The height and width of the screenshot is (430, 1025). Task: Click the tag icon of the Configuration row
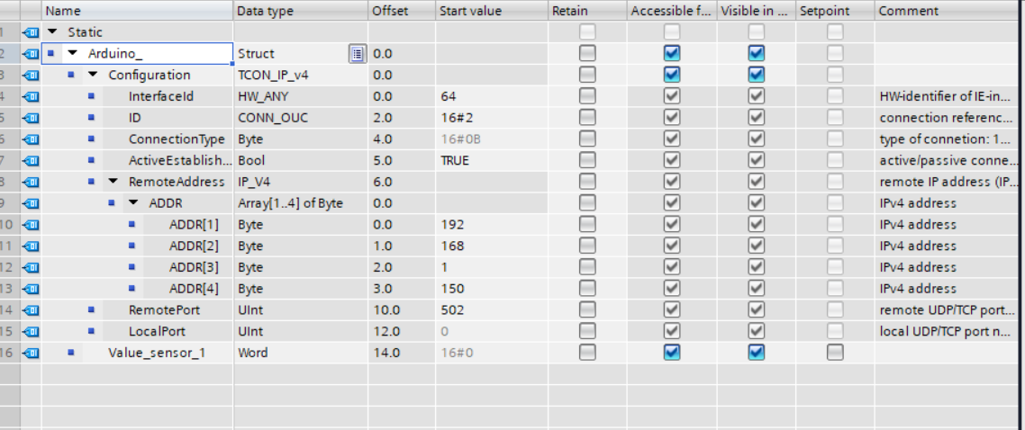click(31, 75)
